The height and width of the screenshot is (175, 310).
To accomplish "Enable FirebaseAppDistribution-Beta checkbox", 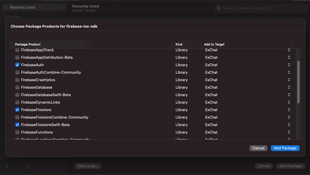I will [x=17, y=57].
